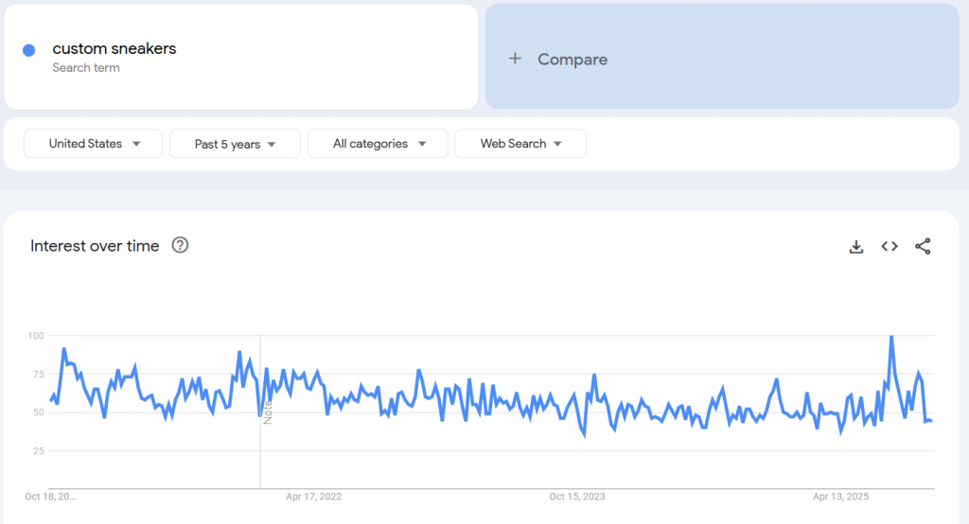Expand the United States region dropdown

pos(94,144)
